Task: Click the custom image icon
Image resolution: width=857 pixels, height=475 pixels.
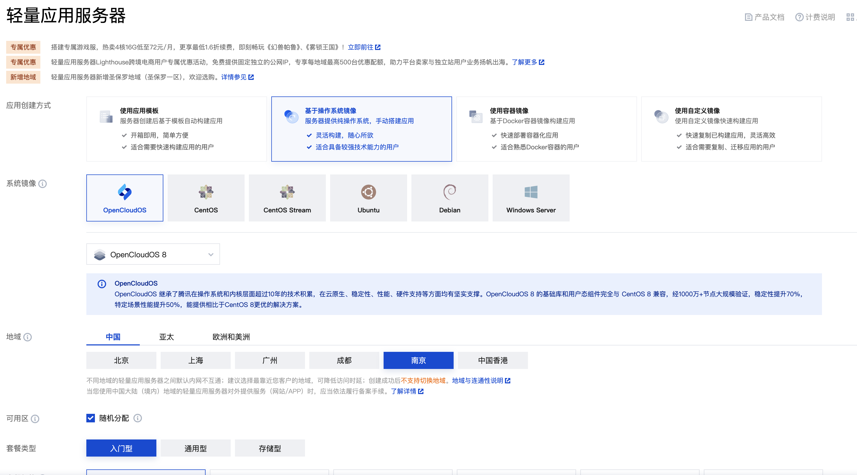Action: (x=661, y=116)
